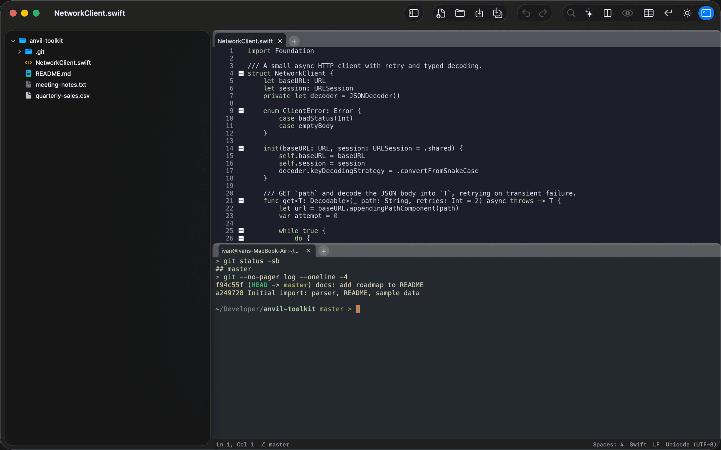Click the README.md file icon
The image size is (721, 450).
pyautogui.click(x=28, y=73)
